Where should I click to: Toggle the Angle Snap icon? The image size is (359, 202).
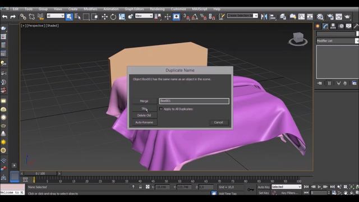click(x=195, y=17)
